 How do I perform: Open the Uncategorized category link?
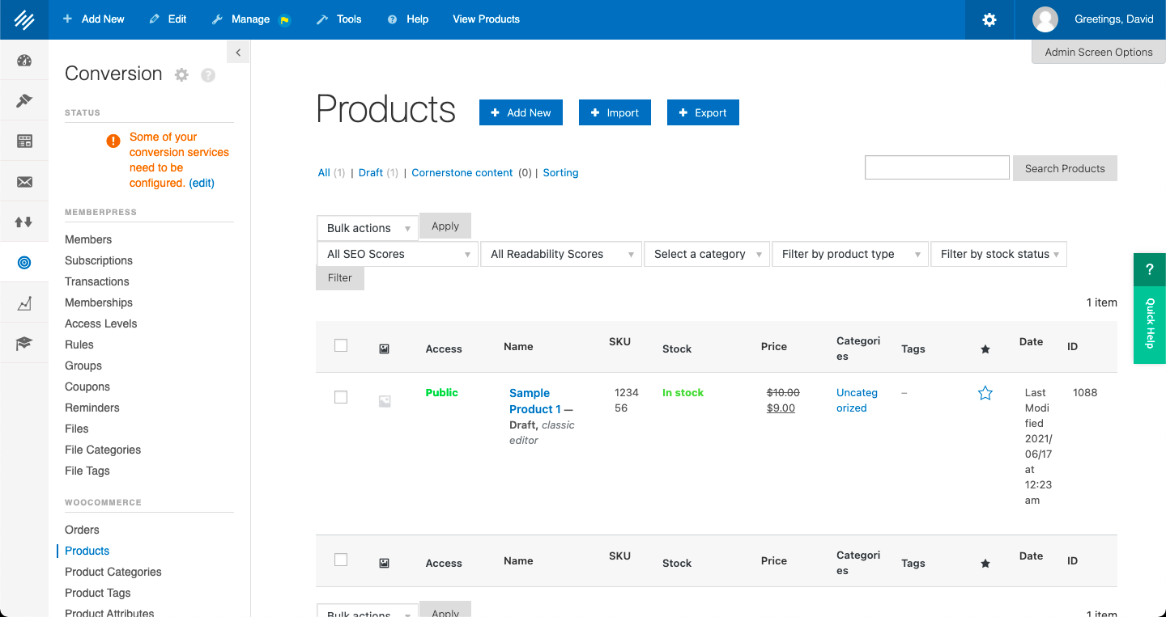pyautogui.click(x=857, y=399)
